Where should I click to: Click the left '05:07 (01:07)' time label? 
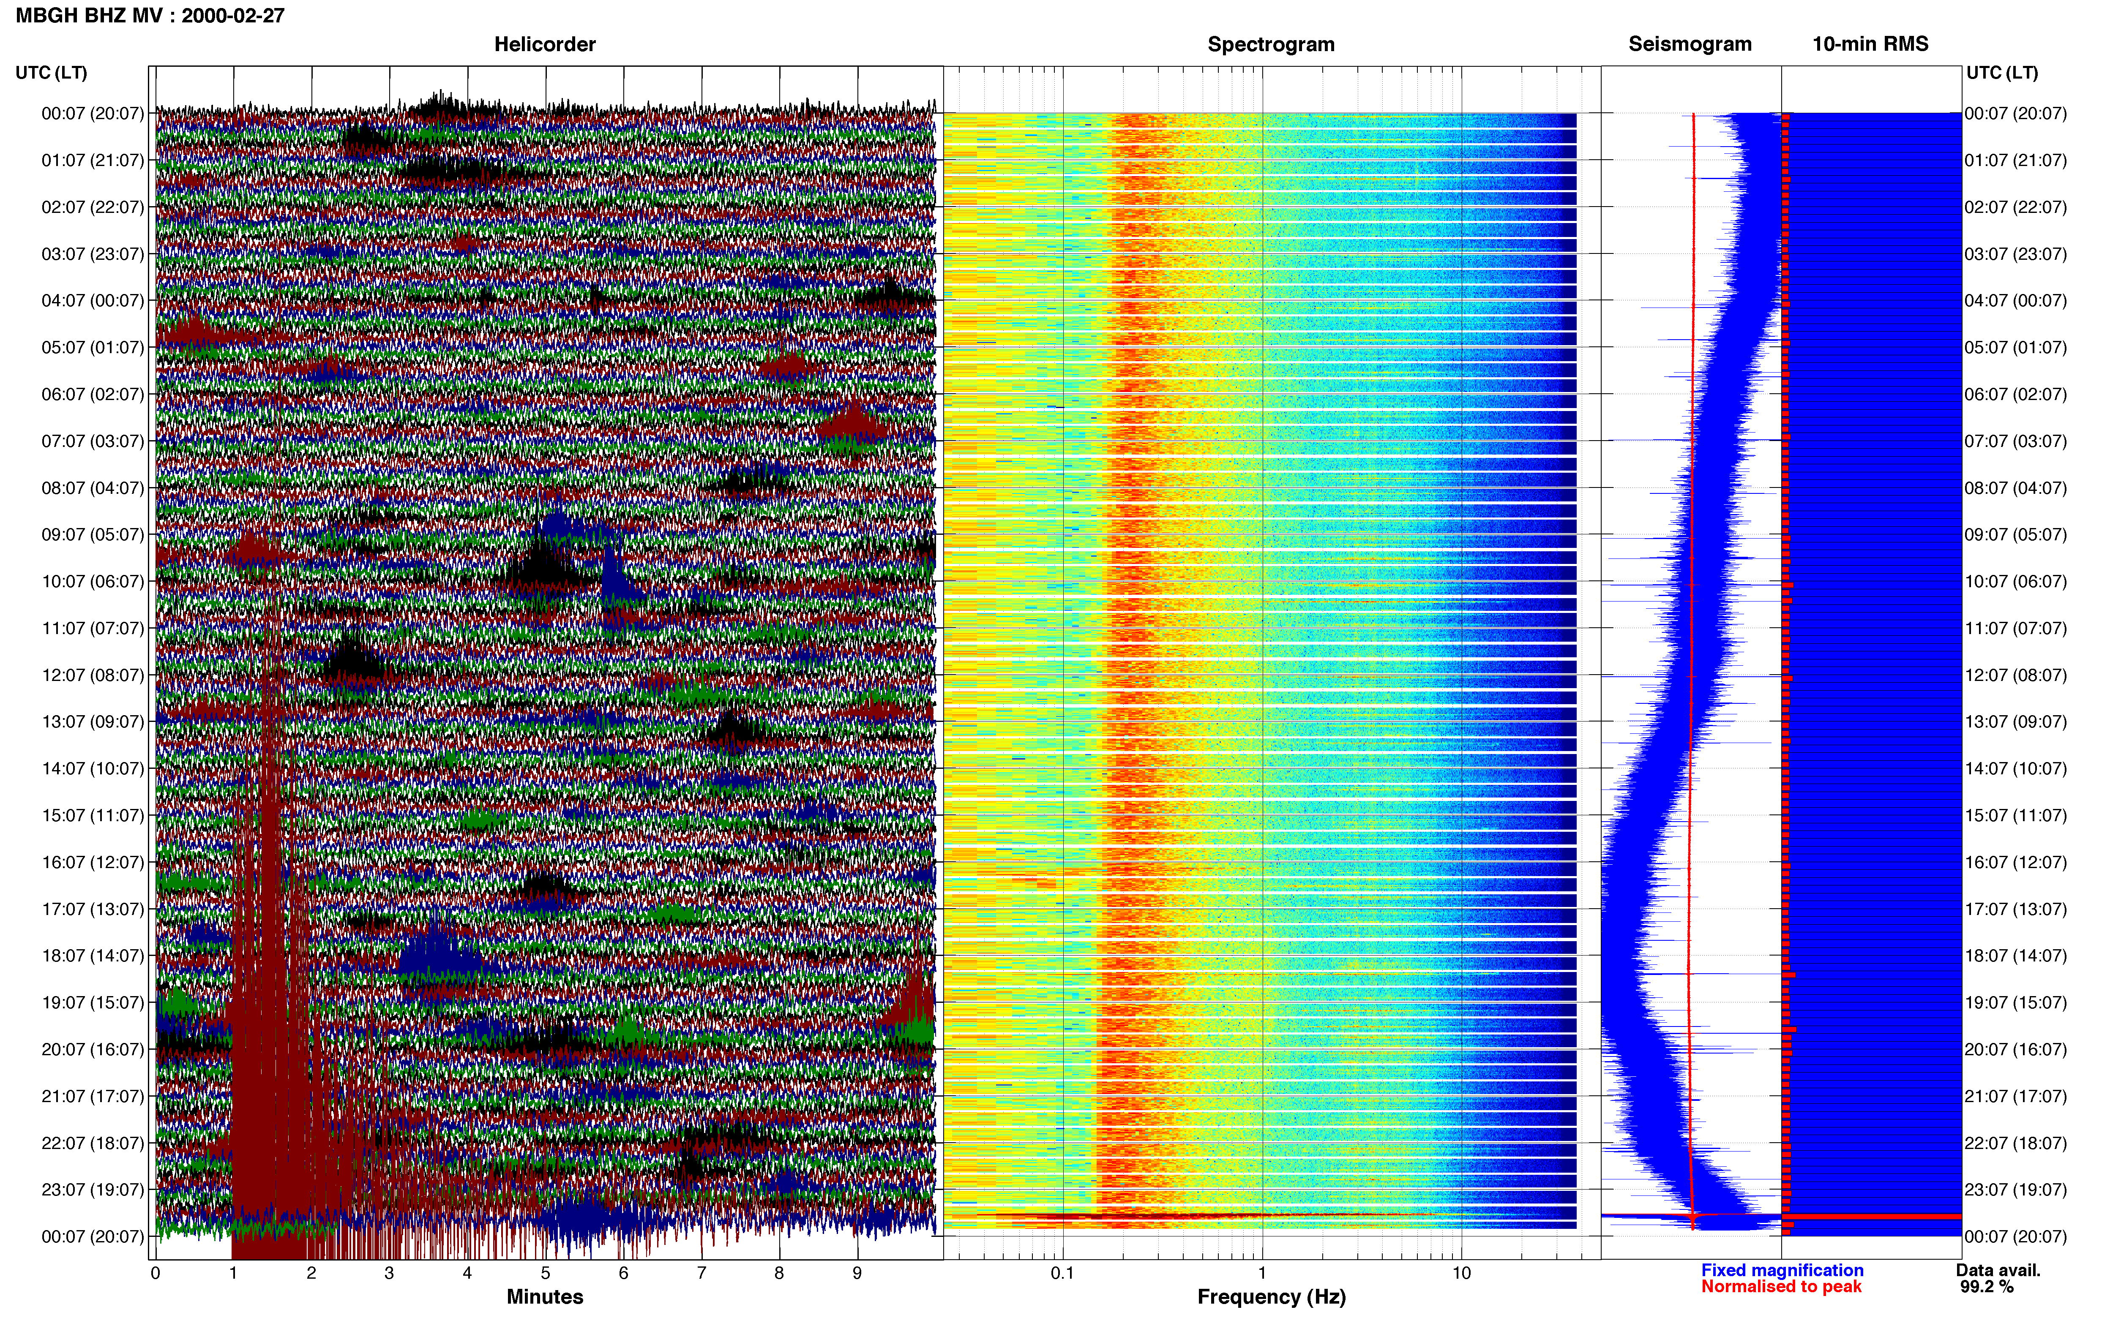click(x=92, y=347)
